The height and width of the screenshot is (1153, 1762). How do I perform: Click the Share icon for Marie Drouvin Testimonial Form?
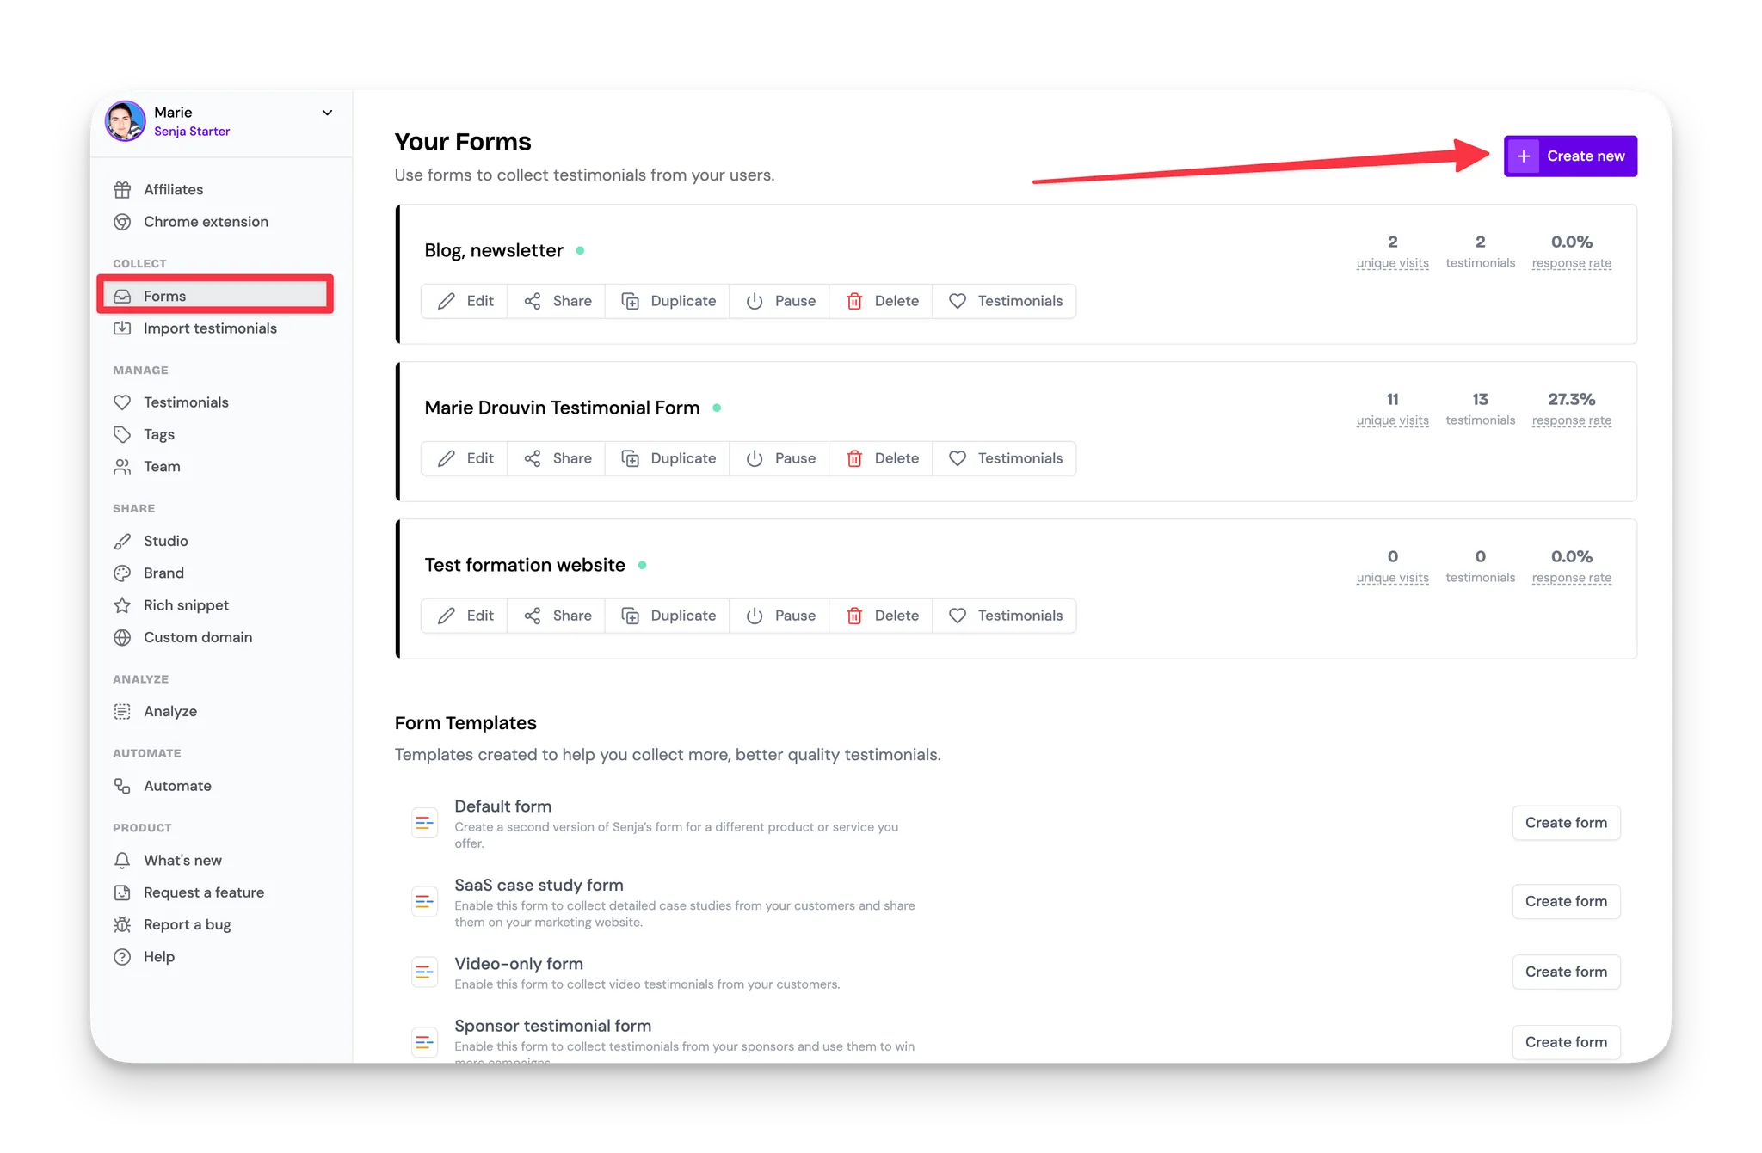pyautogui.click(x=533, y=458)
